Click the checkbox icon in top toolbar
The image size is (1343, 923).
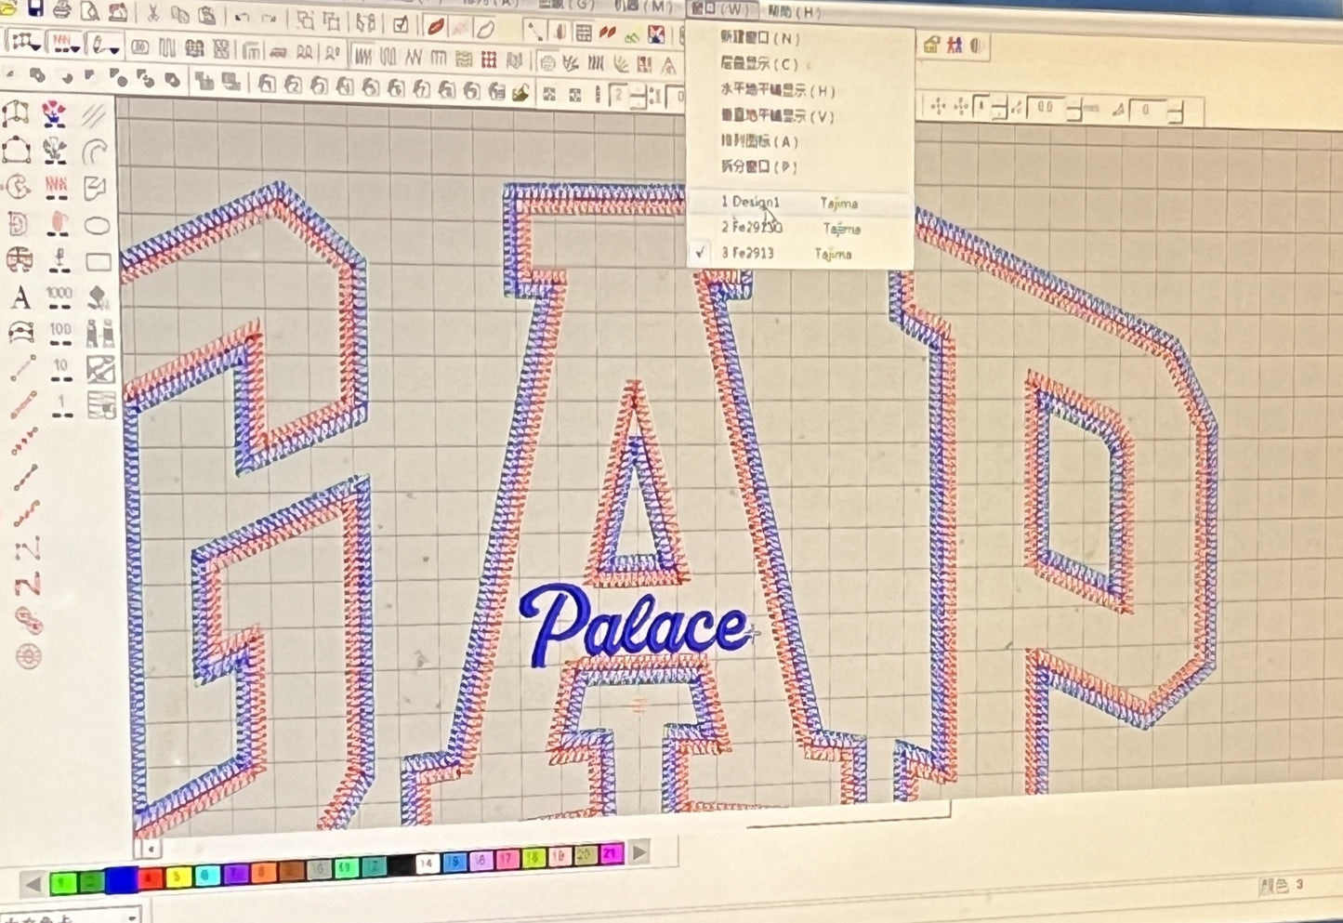point(401,24)
